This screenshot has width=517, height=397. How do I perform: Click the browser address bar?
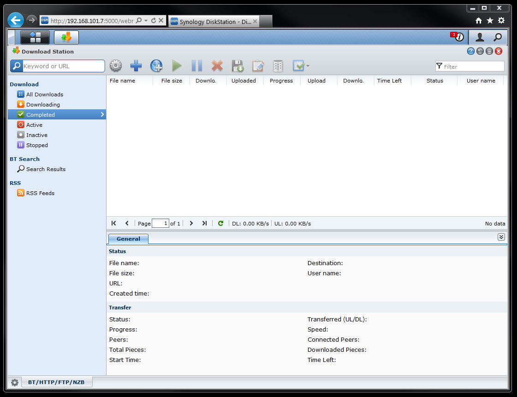(92, 21)
